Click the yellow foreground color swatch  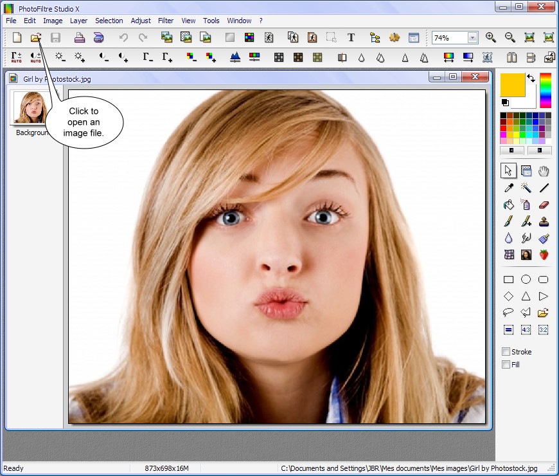click(x=514, y=86)
